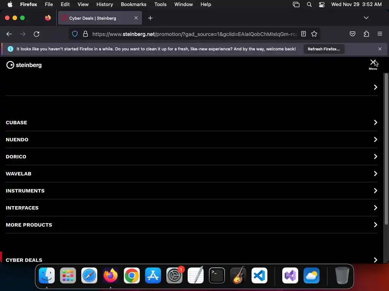This screenshot has height=291, width=389.
Task: Click the page vertical scrollbar
Action: [386, 149]
